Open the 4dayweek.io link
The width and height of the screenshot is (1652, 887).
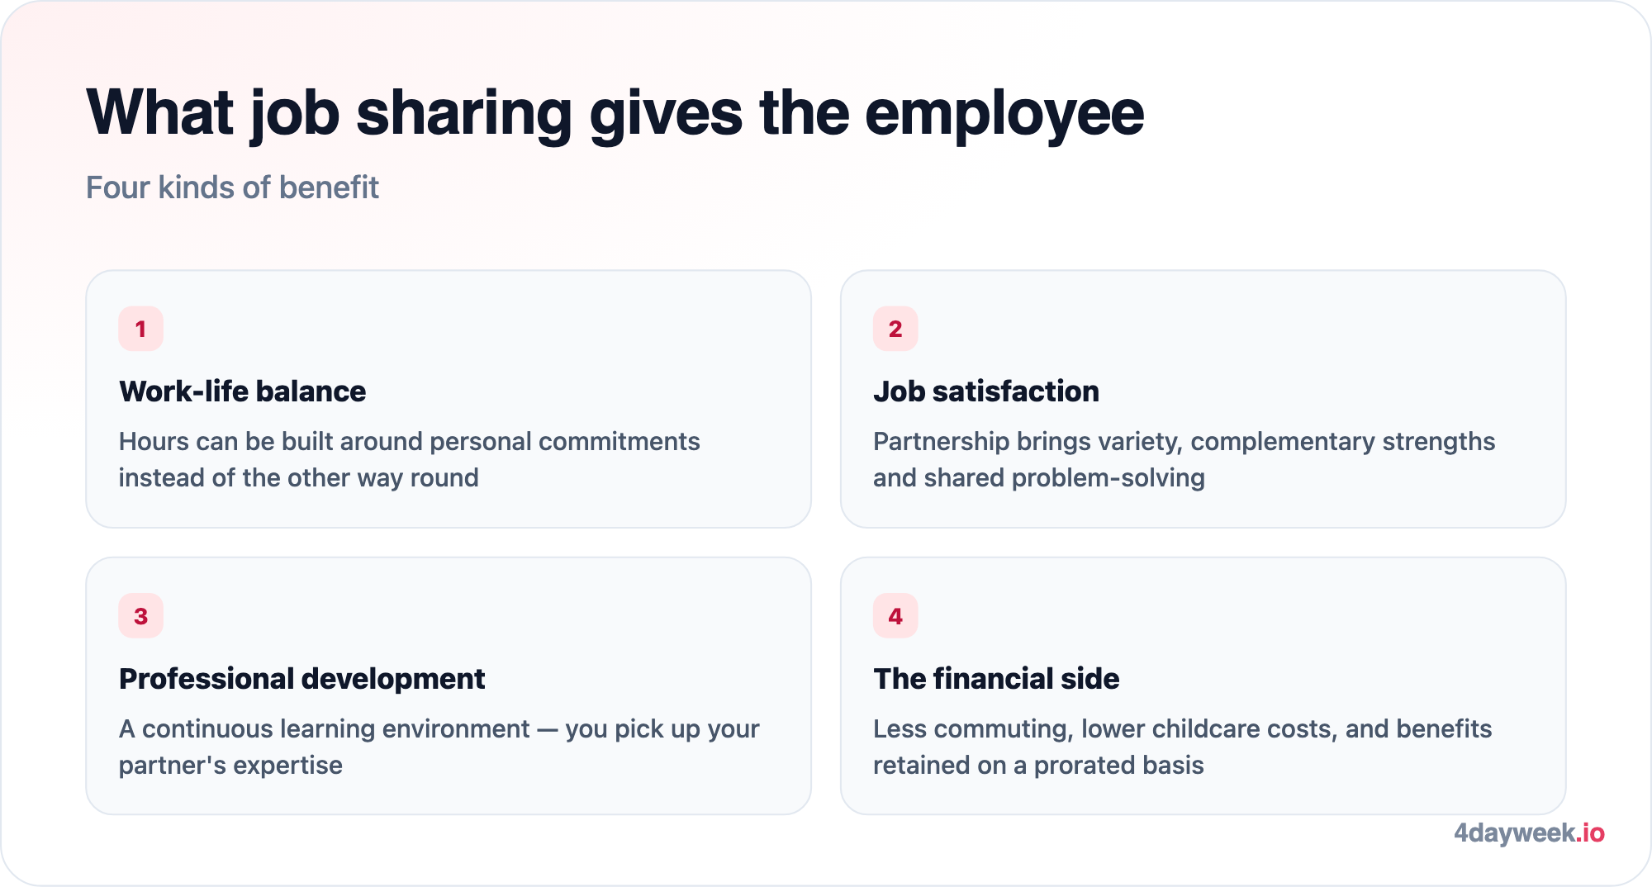[1529, 832]
